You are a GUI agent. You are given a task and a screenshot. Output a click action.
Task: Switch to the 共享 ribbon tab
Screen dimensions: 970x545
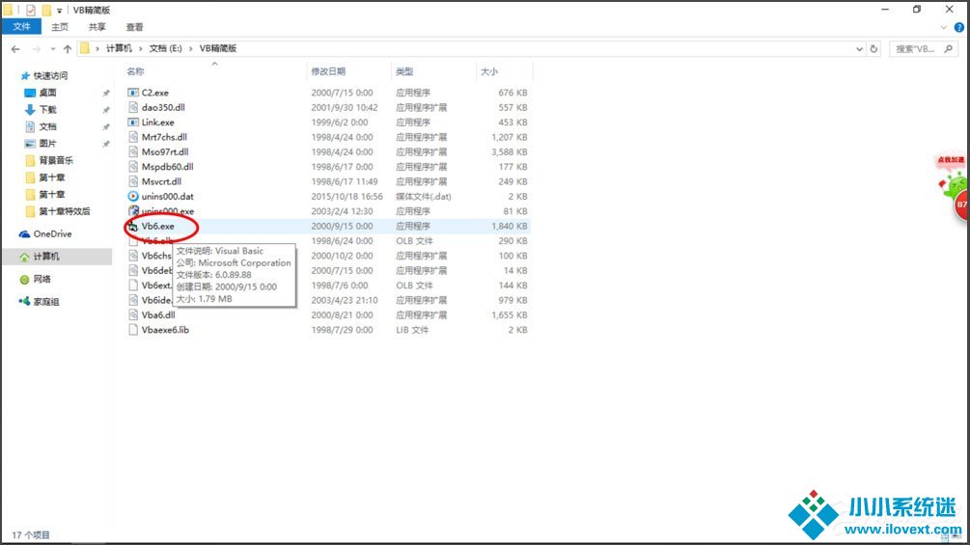click(97, 27)
